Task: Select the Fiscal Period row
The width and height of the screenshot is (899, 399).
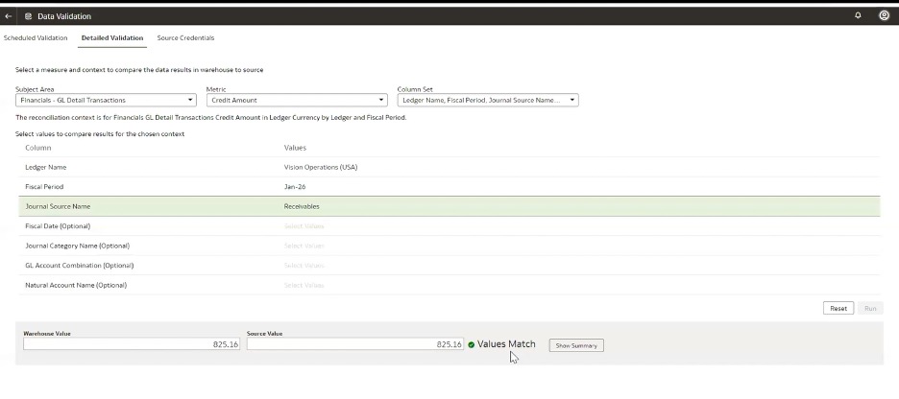Action: pyautogui.click(x=449, y=187)
